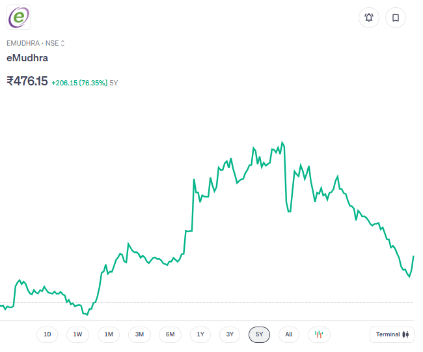The width and height of the screenshot is (423, 352).
Task: Show the 3Y price chart
Action: (230, 334)
